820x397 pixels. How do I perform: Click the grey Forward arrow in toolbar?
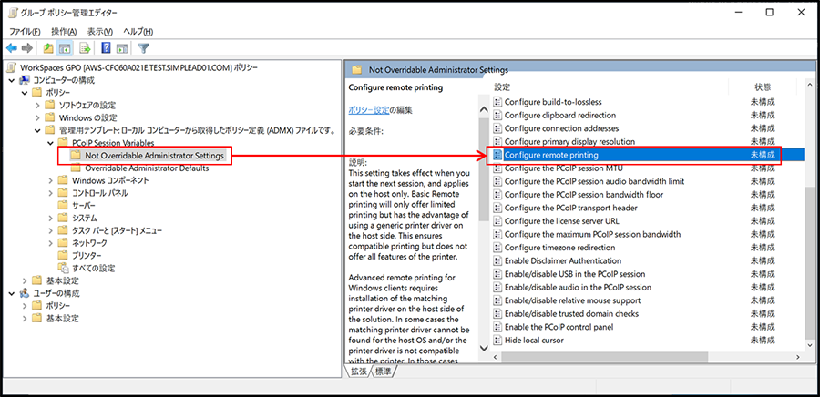(x=27, y=48)
